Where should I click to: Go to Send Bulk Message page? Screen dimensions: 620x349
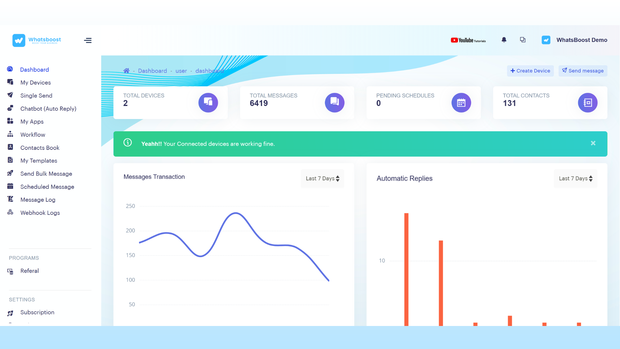[46, 174]
